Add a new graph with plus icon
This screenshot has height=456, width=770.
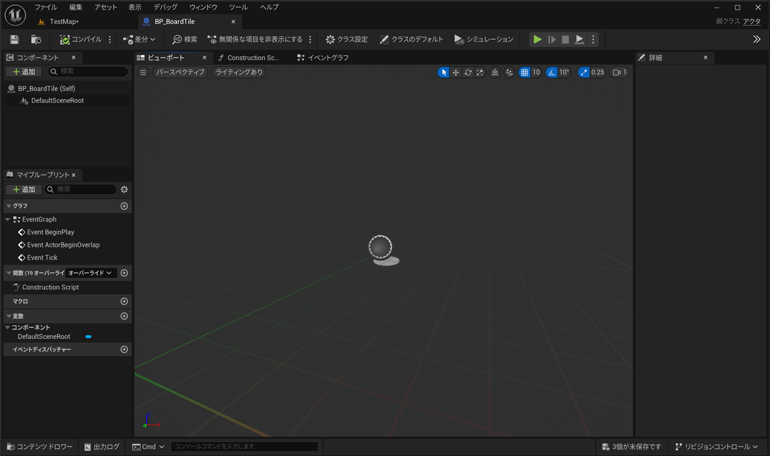[x=124, y=206]
